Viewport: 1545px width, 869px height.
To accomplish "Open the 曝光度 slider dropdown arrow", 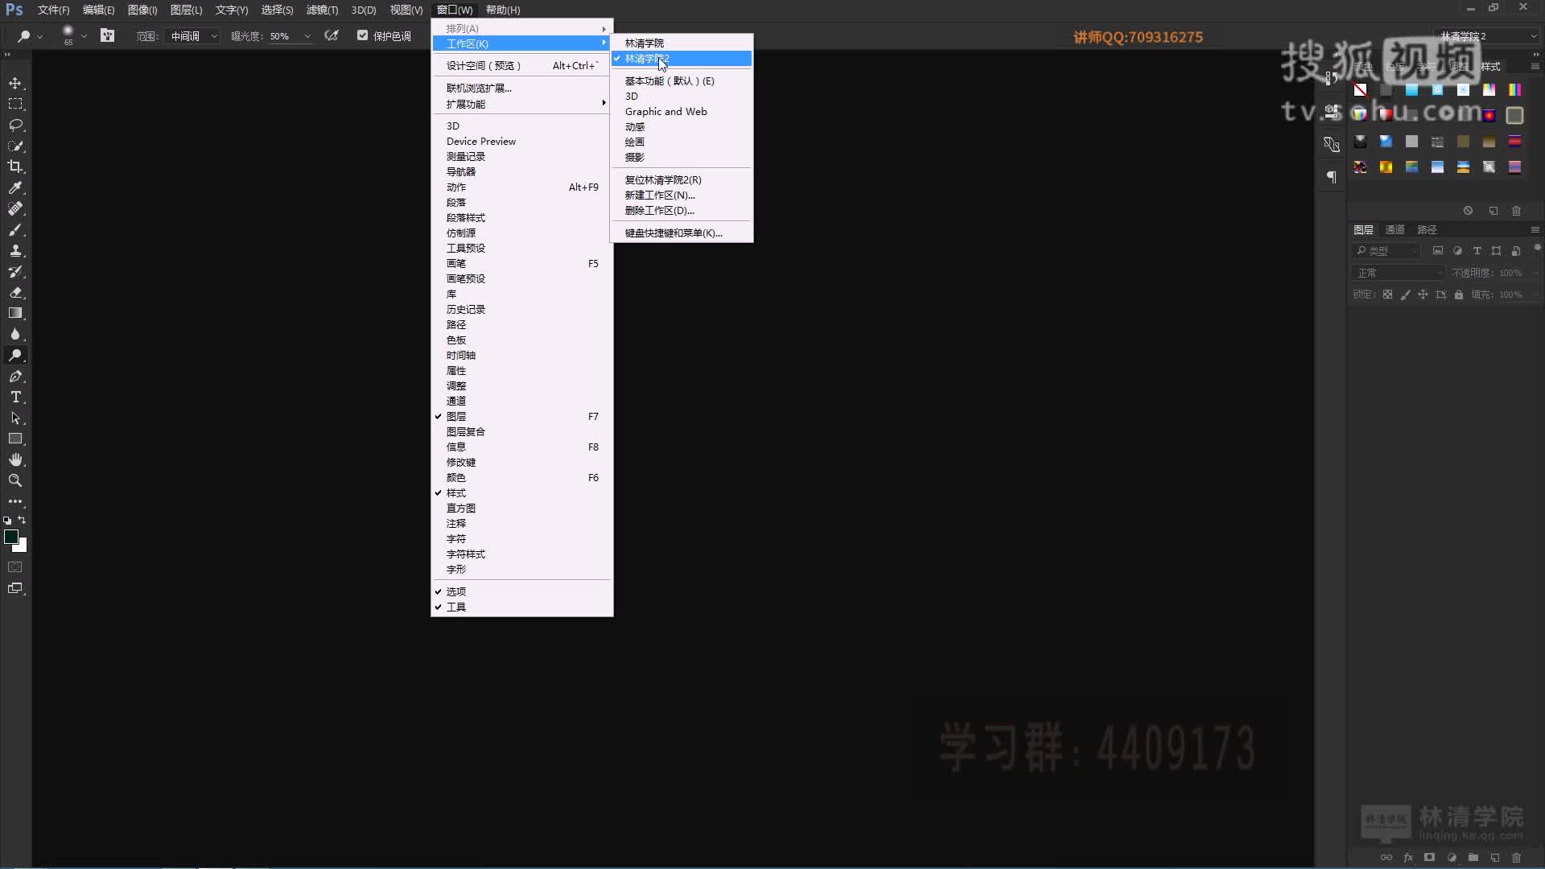I will coord(307,36).
